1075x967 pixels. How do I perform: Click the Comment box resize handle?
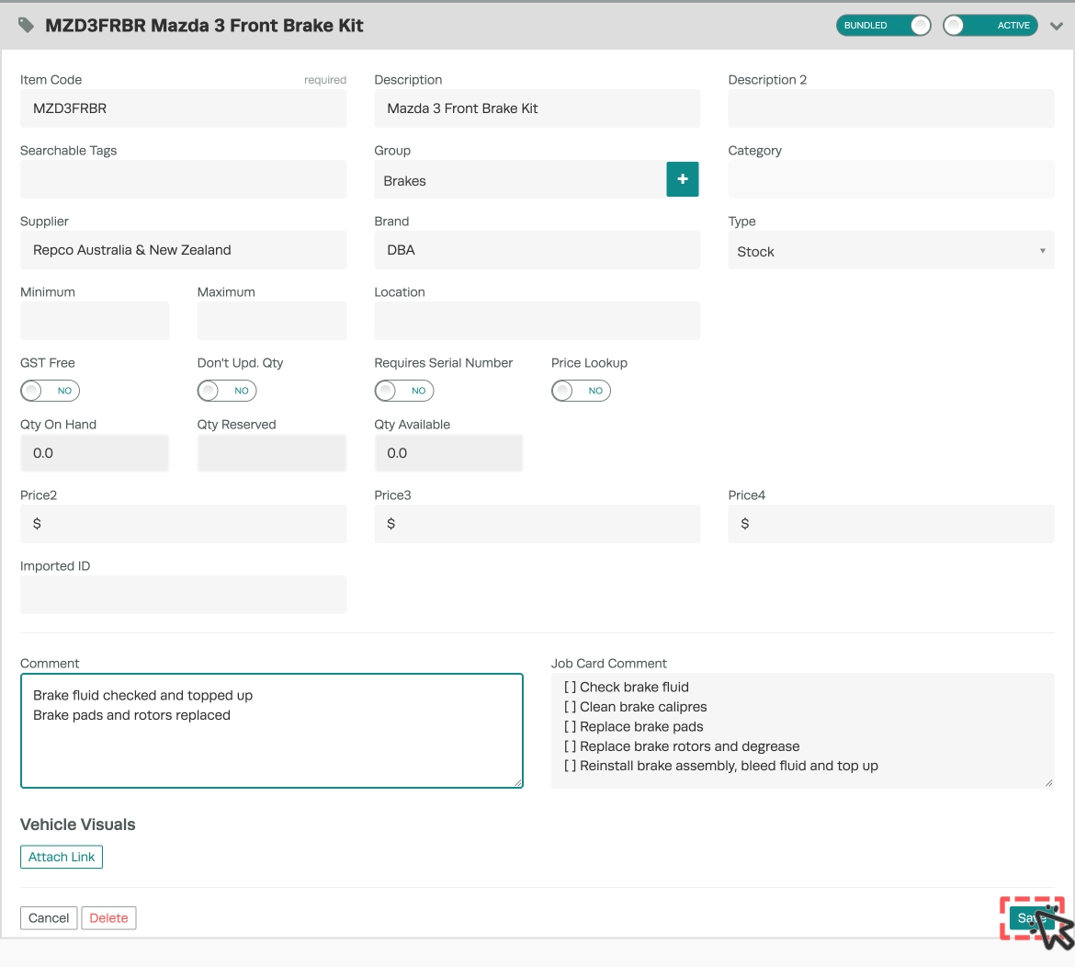click(517, 782)
